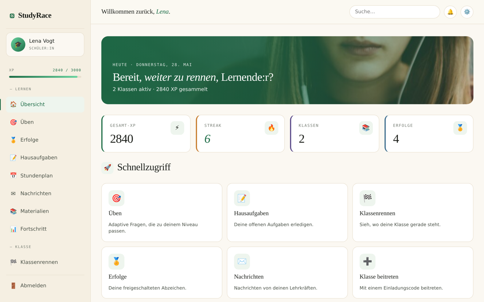The image size is (484, 302).
Task: Open Hausaufgaben from the sidebar menu
Action: click(x=45, y=158)
